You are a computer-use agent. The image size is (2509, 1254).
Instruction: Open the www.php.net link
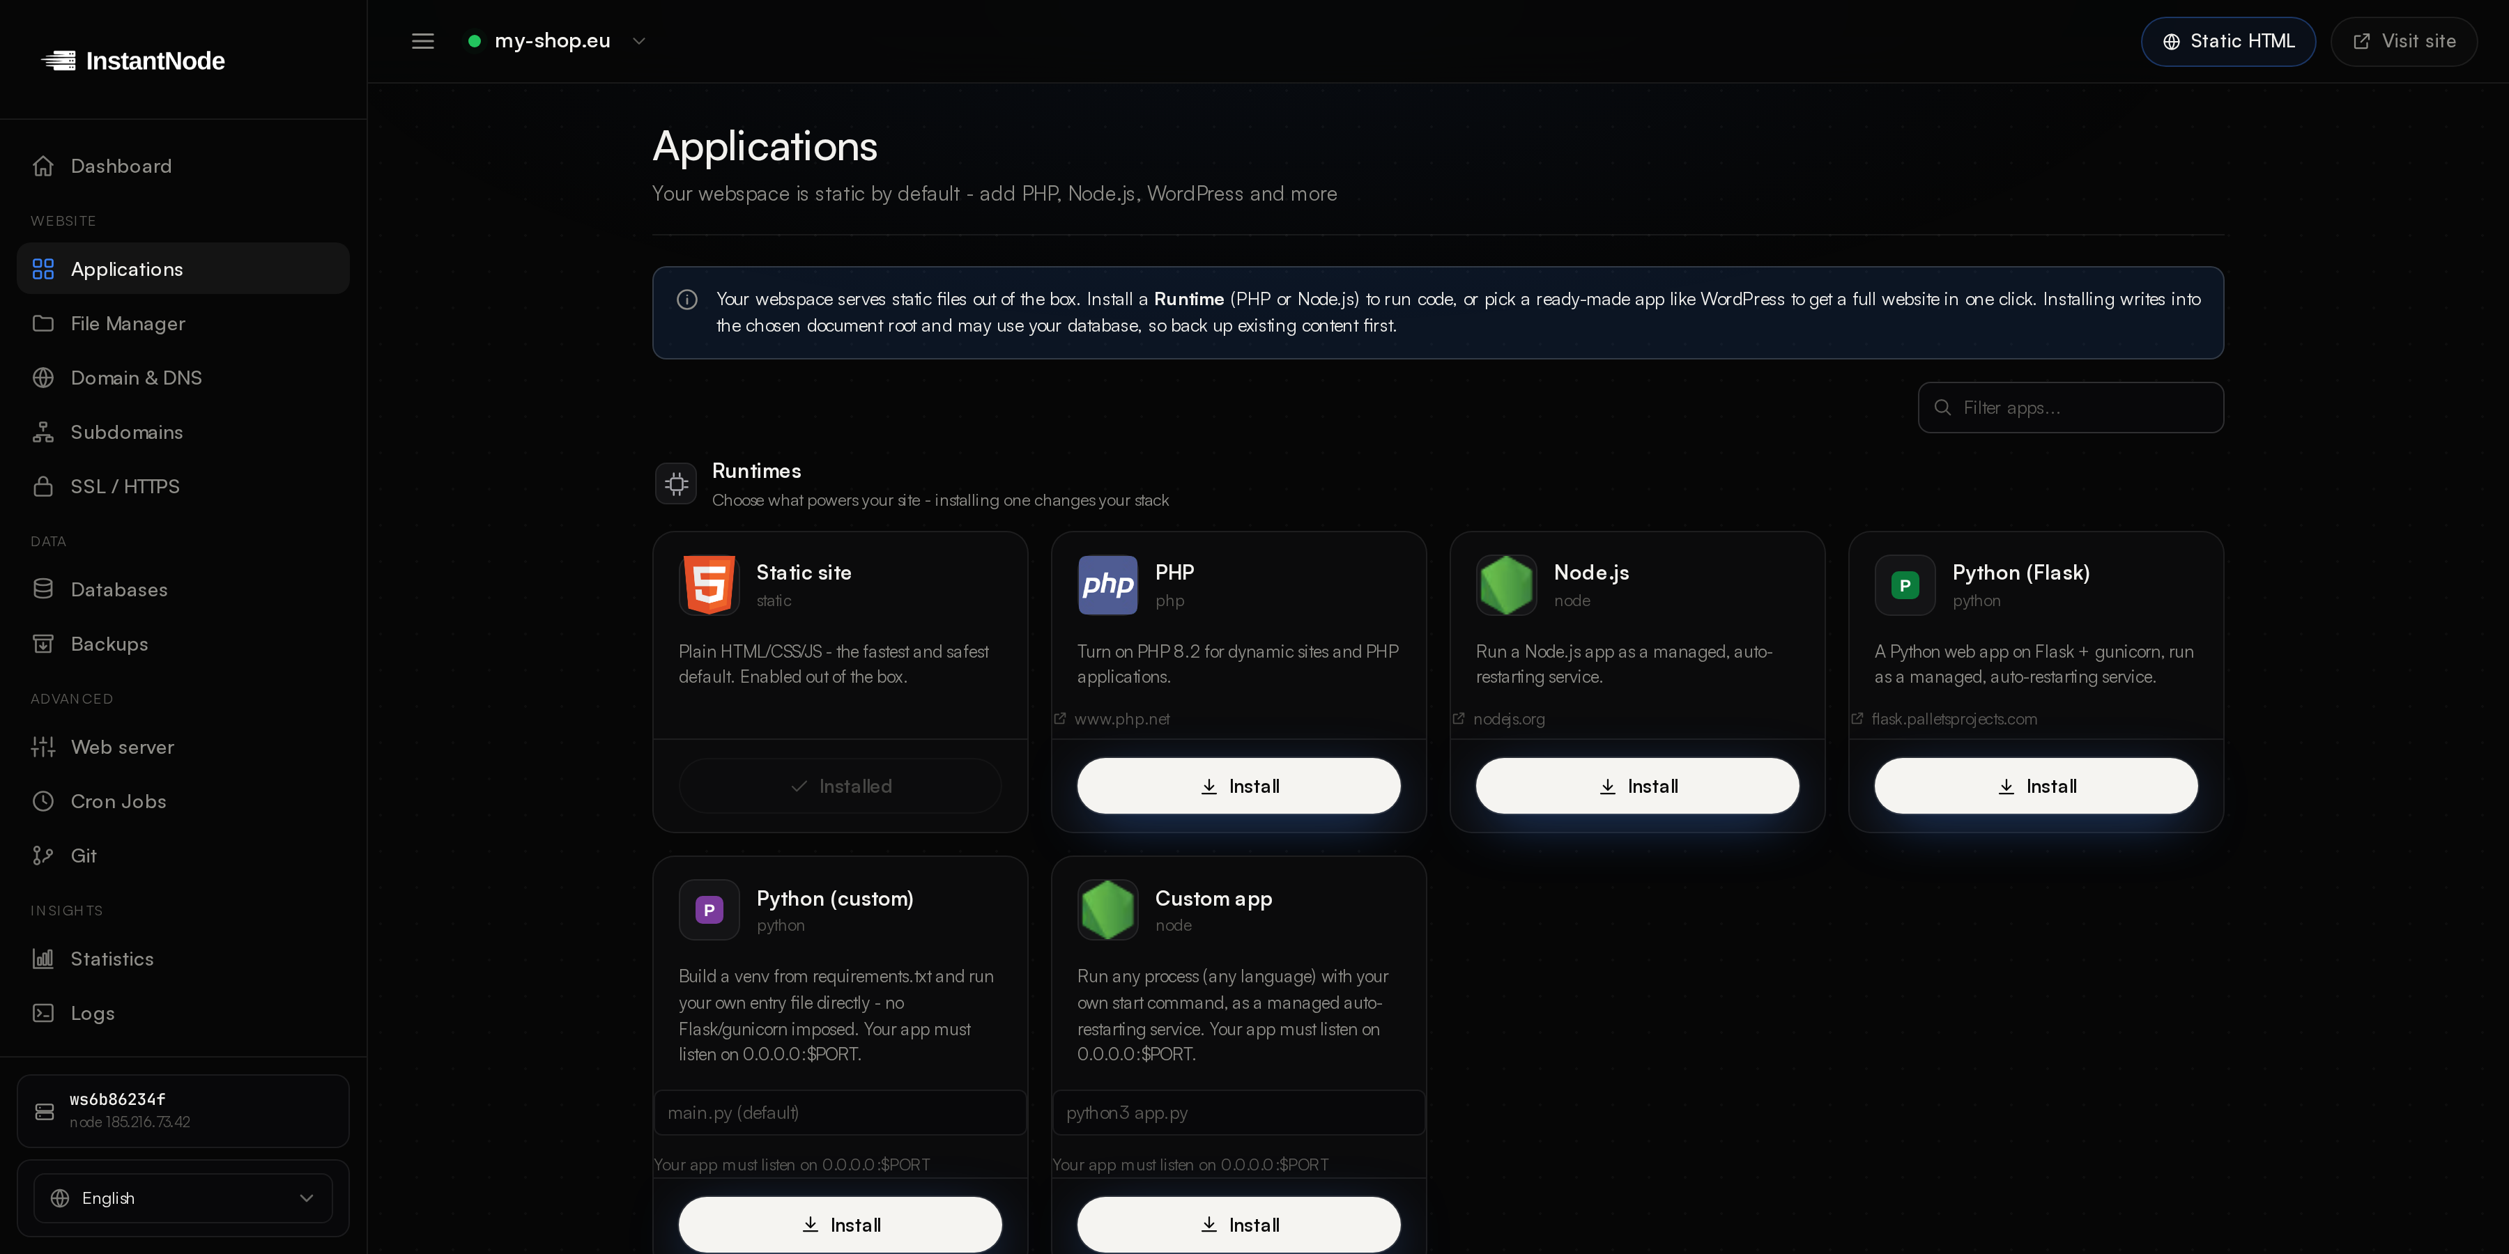(x=1112, y=718)
